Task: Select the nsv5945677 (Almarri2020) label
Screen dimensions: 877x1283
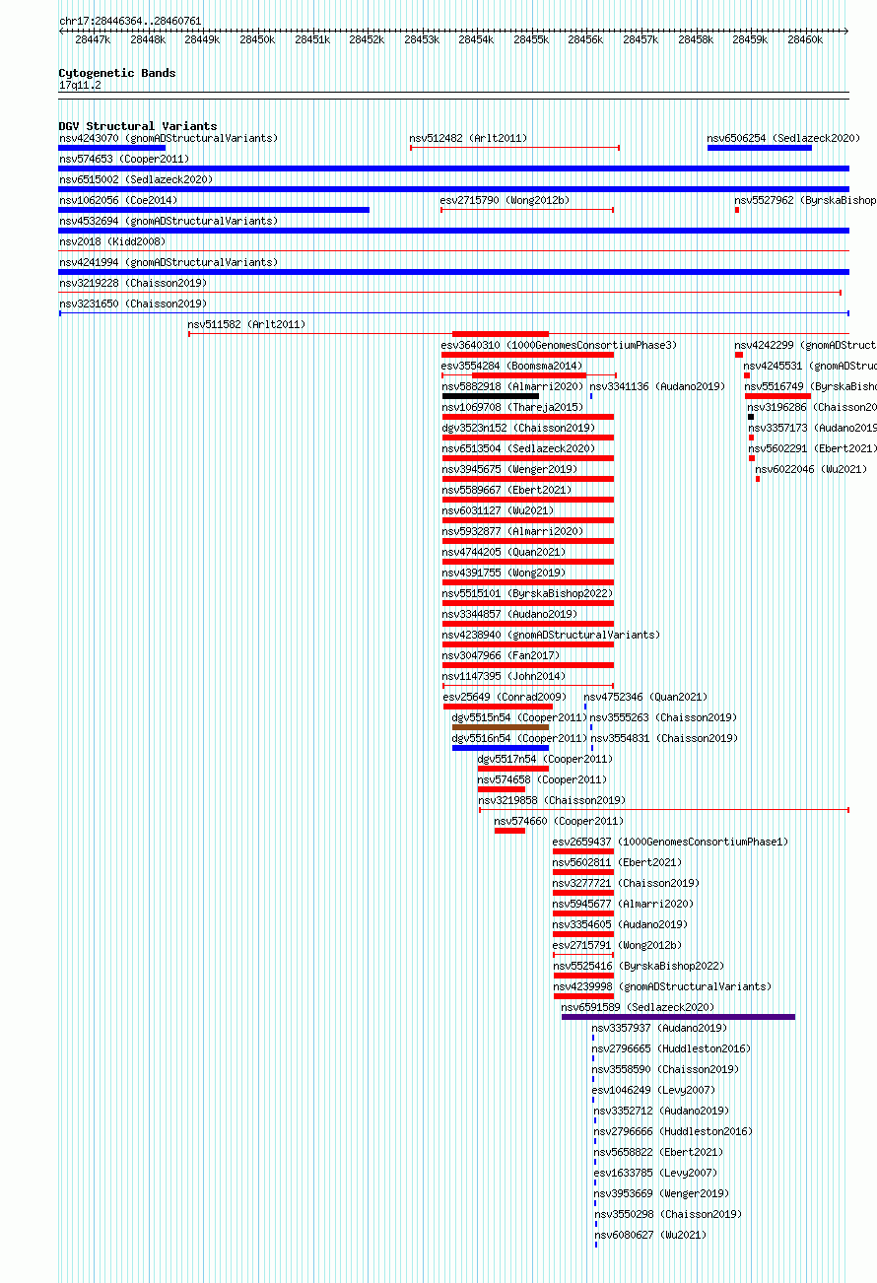Action: pyautogui.click(x=623, y=904)
